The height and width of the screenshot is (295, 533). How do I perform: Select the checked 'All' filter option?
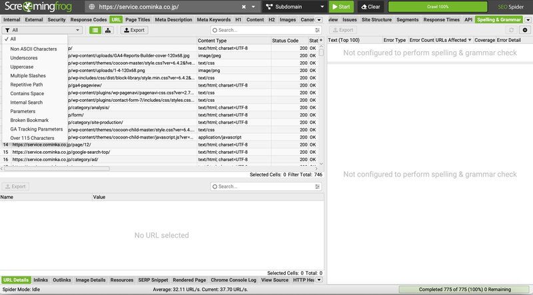(13, 39)
